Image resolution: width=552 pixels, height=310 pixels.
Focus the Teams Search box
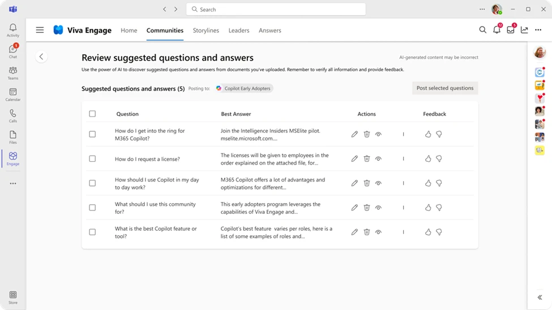tap(276, 9)
